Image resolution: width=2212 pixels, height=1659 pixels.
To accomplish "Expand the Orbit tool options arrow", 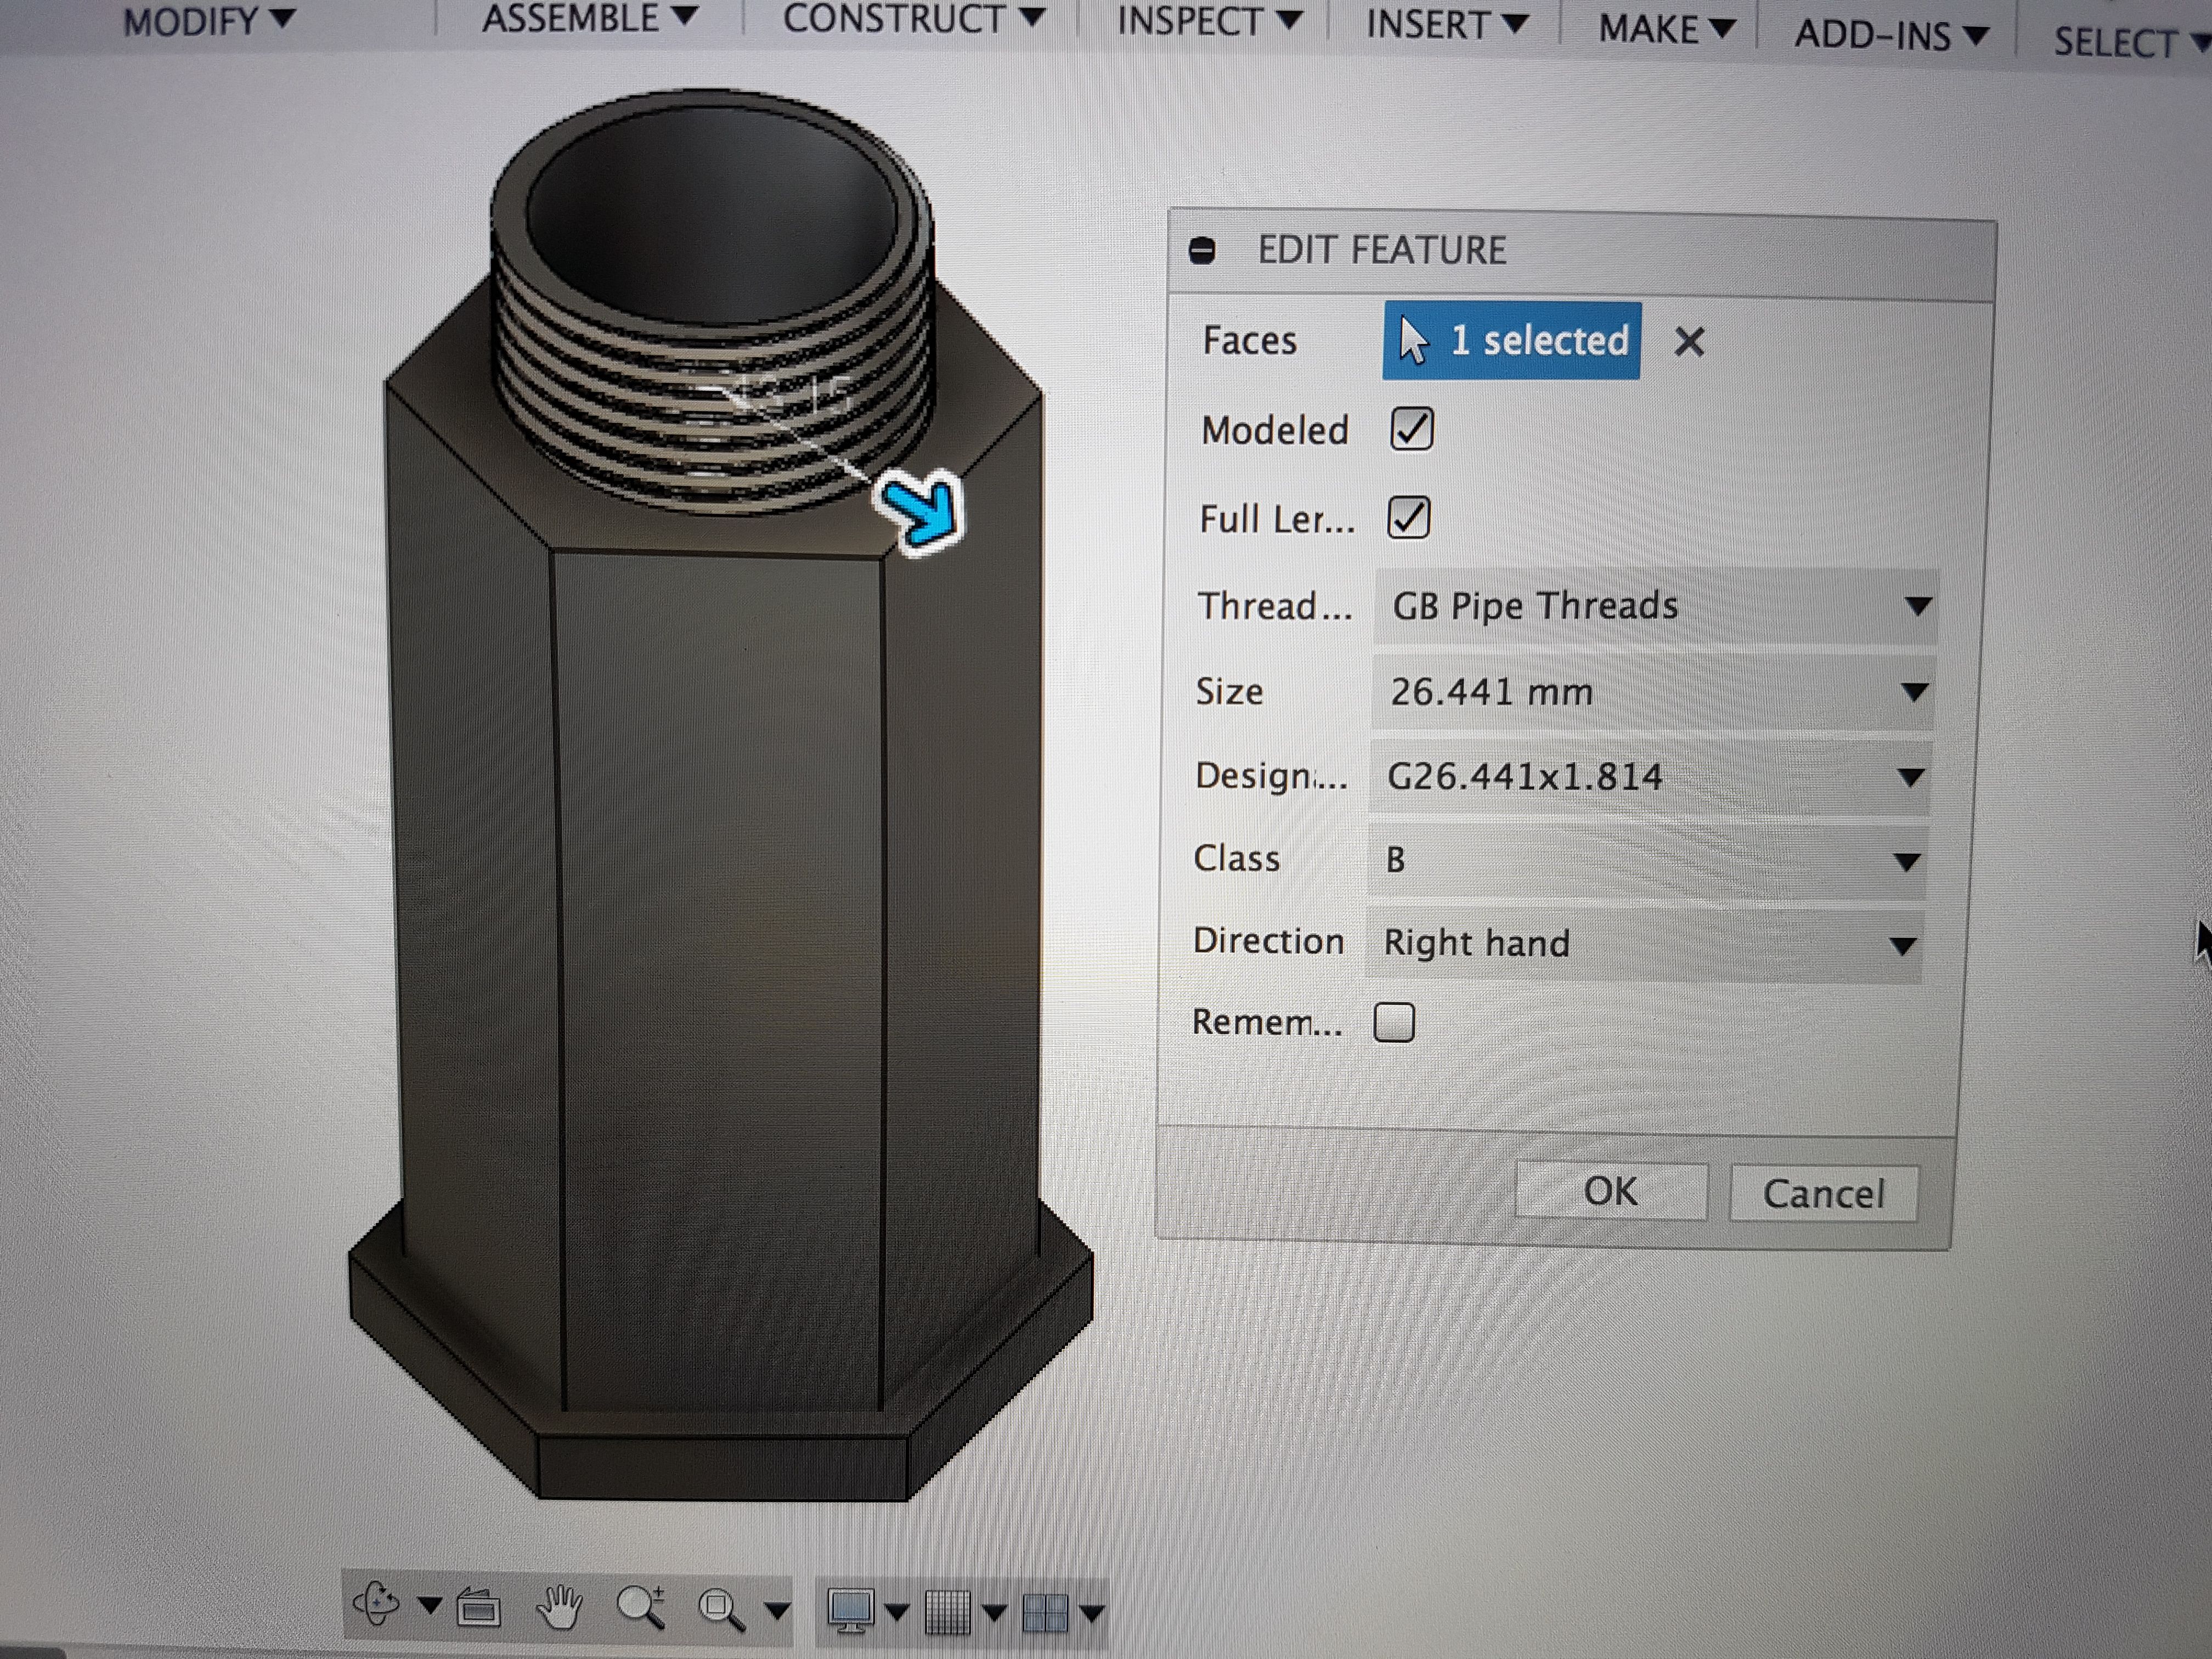I will point(429,1606).
